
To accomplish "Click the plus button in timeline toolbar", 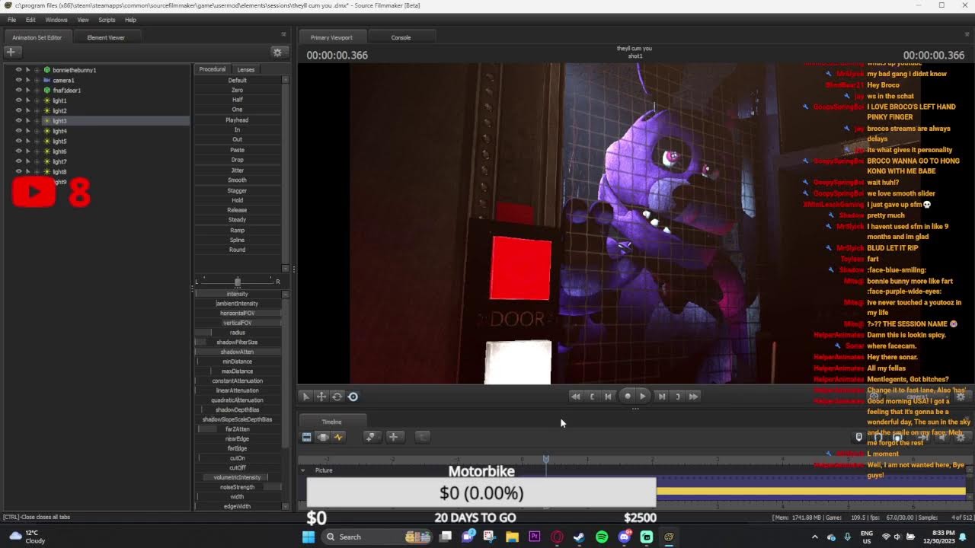I will 394,437.
